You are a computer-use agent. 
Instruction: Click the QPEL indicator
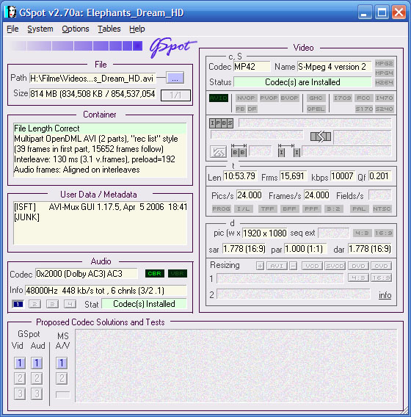coord(316,109)
